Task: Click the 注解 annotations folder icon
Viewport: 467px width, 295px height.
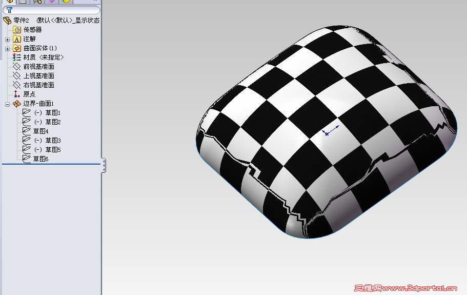Action: click(17, 39)
